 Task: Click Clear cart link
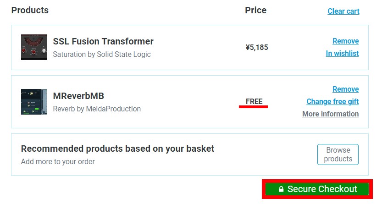coord(343,11)
